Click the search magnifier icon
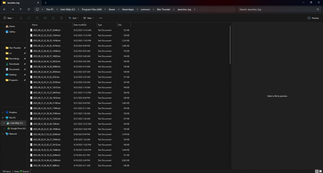Screen dimensions: 323x173 [318, 10]
